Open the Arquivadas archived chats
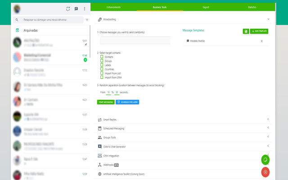 click(x=31, y=31)
